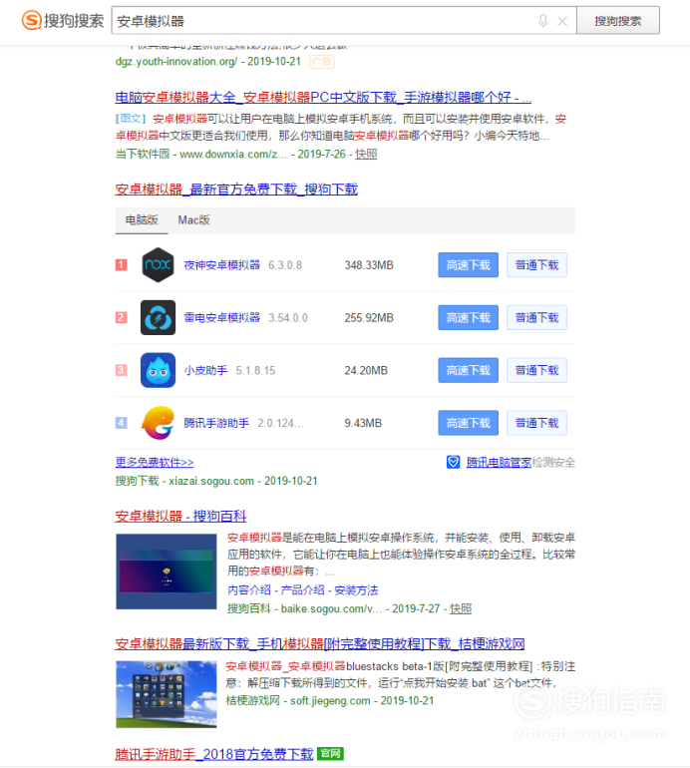Click the www.downxia.com source URL text
The image size is (690, 768).
coord(233,154)
